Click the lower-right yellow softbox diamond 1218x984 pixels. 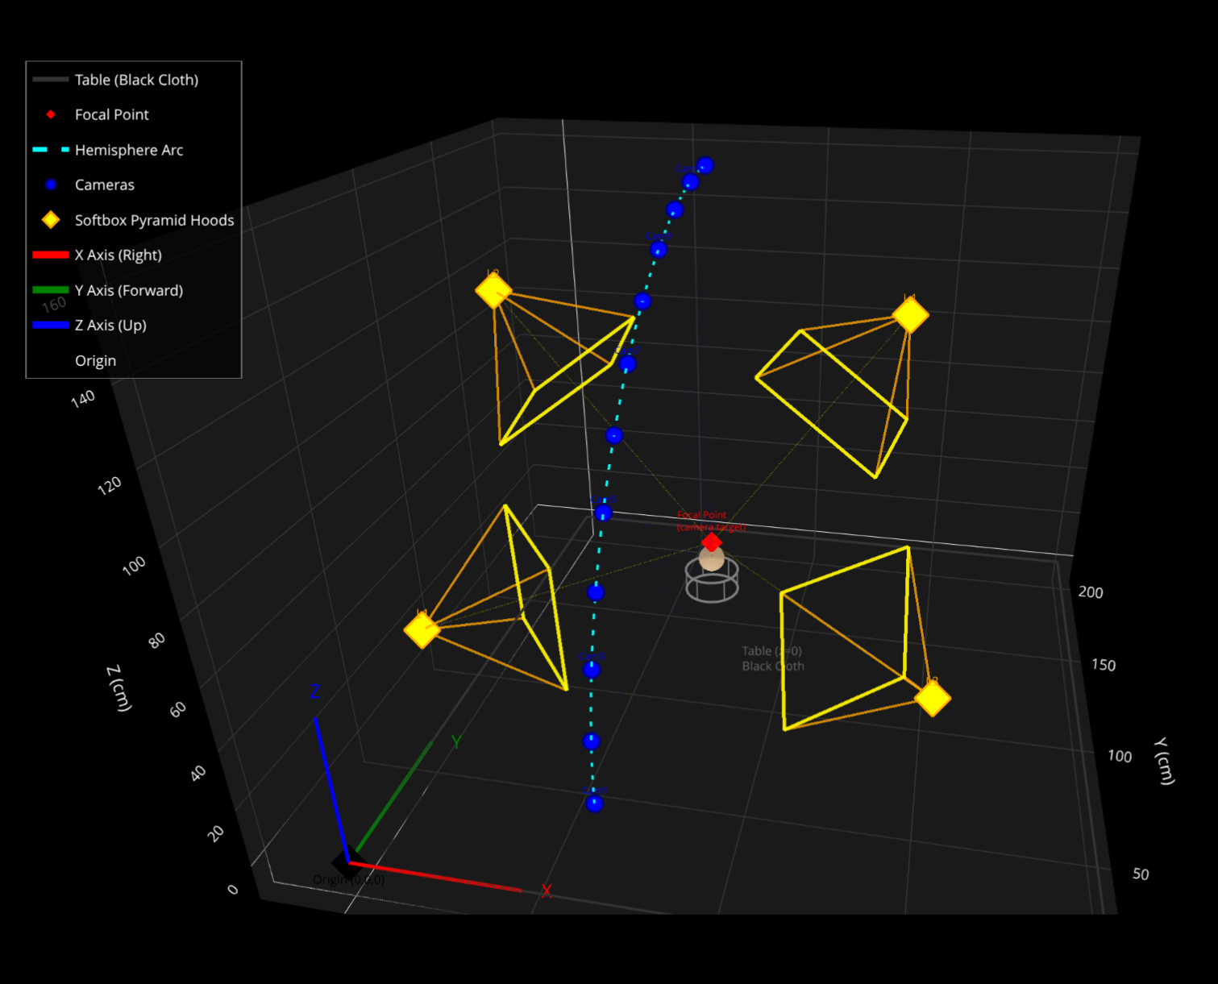click(932, 698)
